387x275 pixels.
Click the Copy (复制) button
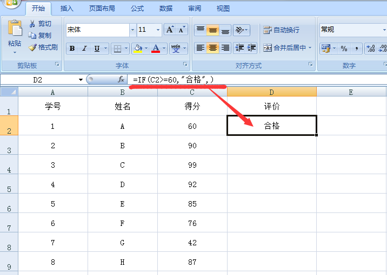point(41,36)
